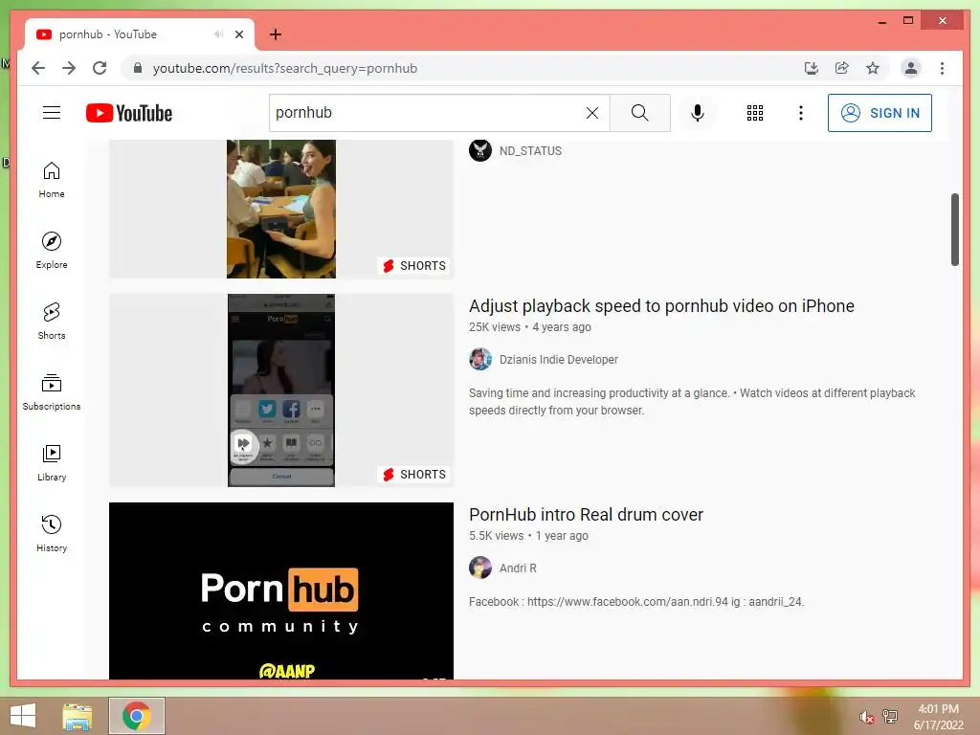Open the ND_STATUS channel name
Viewport: 980px width, 735px height.
(x=530, y=150)
